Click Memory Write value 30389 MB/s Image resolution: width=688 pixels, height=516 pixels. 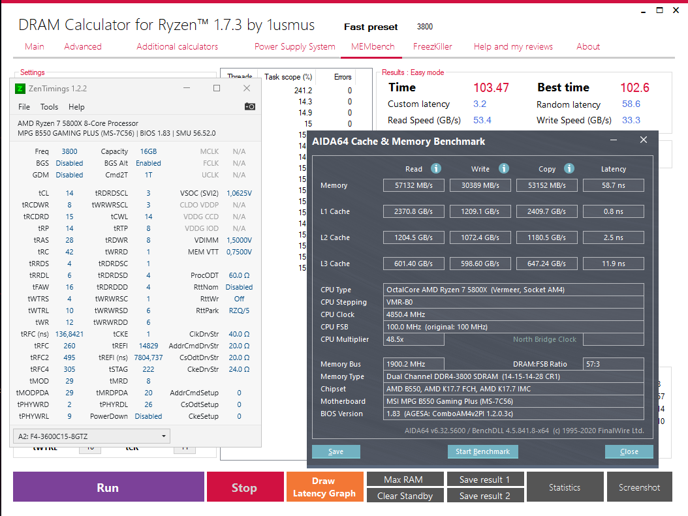[480, 185]
